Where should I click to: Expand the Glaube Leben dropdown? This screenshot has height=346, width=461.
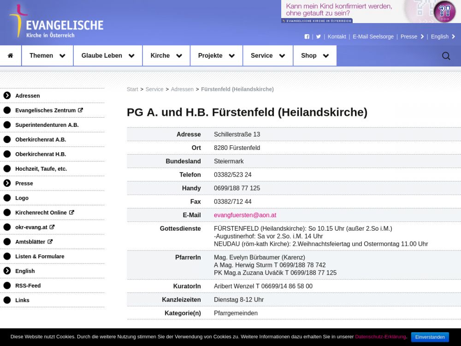[107, 56]
